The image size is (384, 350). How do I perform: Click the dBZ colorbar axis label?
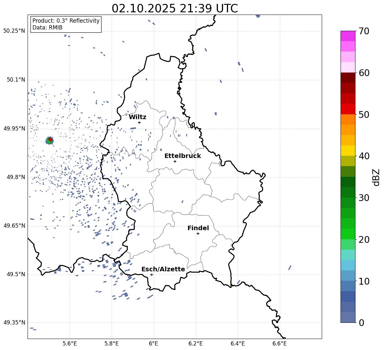click(377, 177)
